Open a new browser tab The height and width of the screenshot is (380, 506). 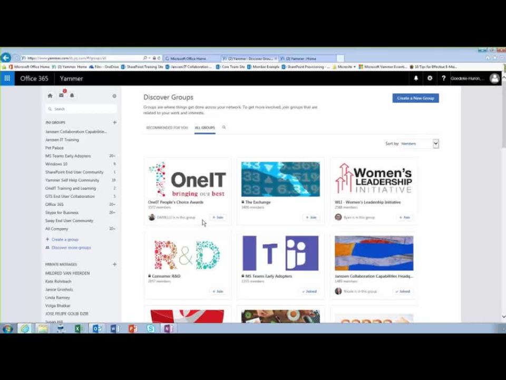tap(340, 59)
